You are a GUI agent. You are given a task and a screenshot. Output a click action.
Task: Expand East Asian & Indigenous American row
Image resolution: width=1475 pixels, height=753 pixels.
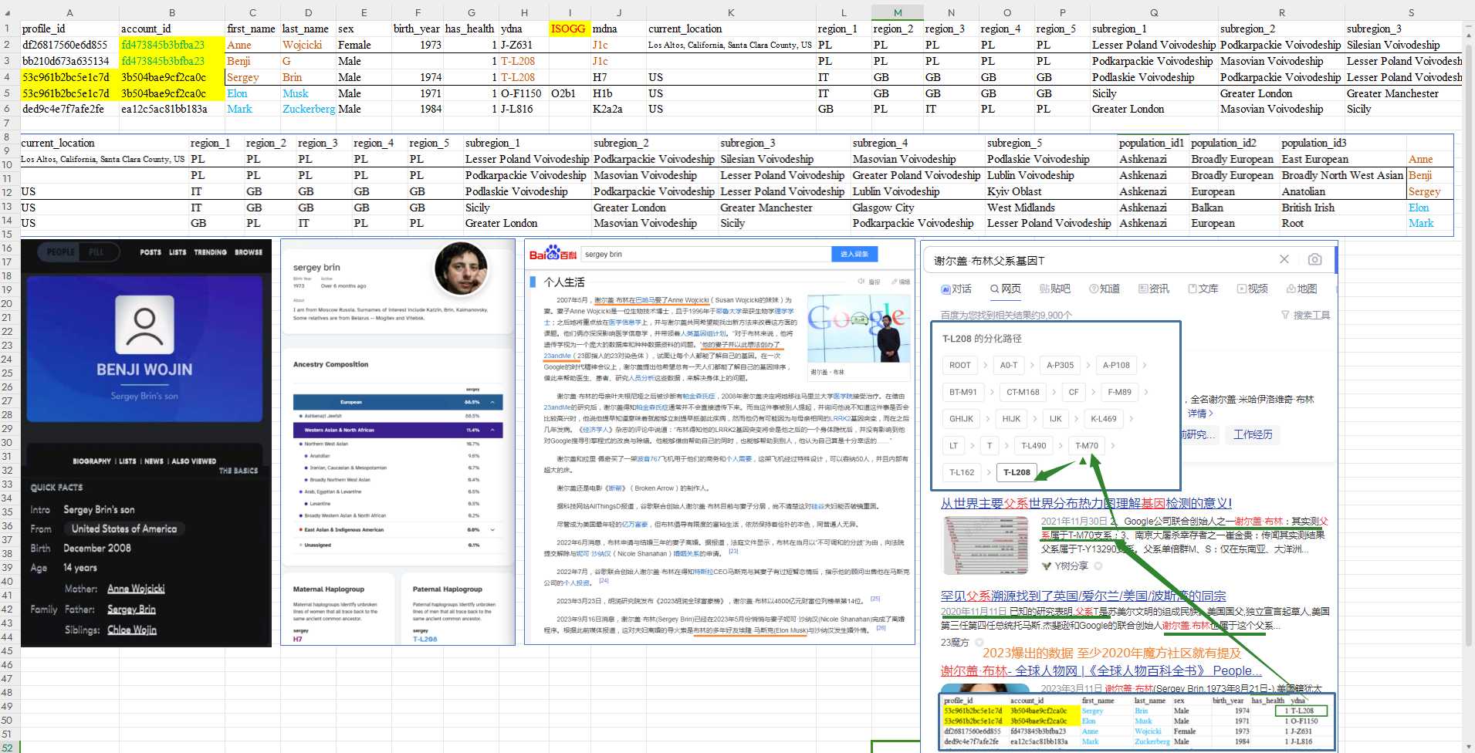492,529
